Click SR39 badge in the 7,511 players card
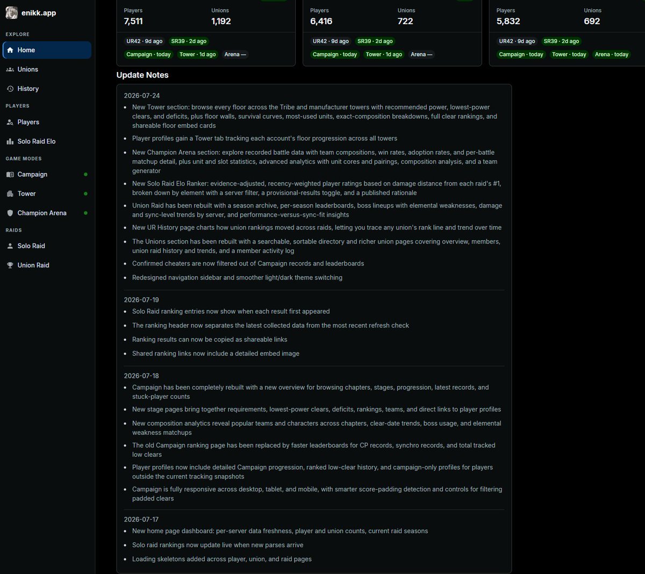This screenshot has height=574, width=645. (189, 41)
